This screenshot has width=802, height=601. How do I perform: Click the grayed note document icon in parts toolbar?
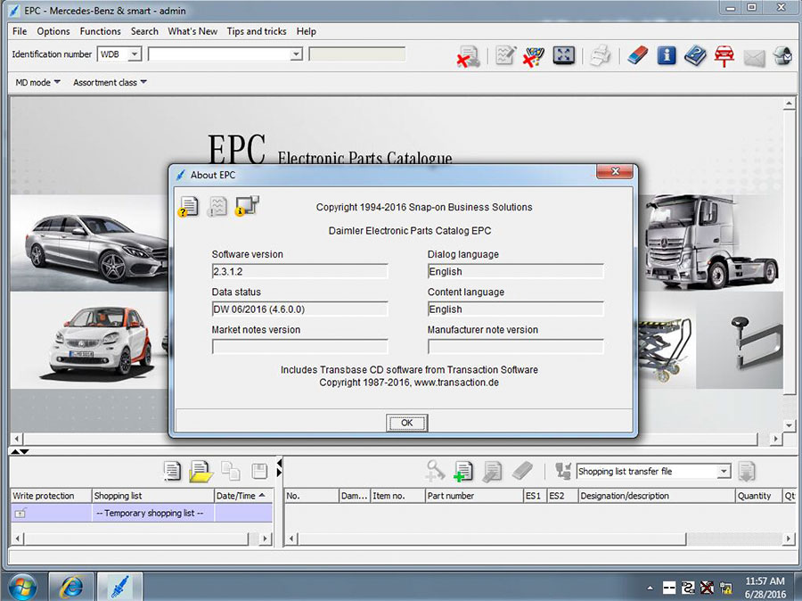click(493, 472)
